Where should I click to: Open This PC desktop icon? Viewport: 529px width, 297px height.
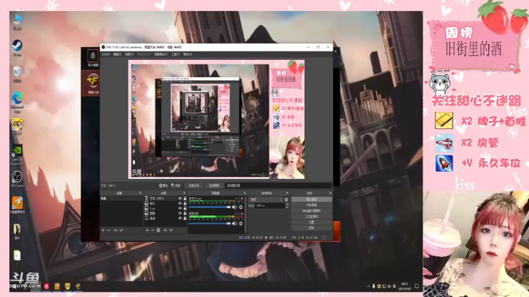17,22
